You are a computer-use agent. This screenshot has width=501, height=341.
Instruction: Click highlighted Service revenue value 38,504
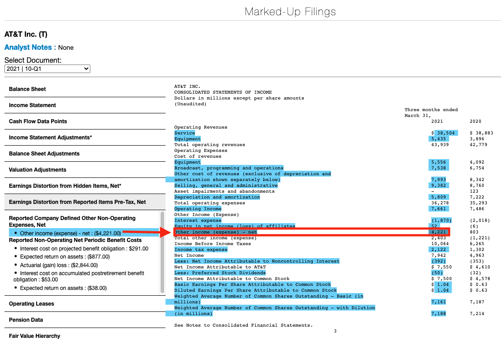tap(446, 133)
